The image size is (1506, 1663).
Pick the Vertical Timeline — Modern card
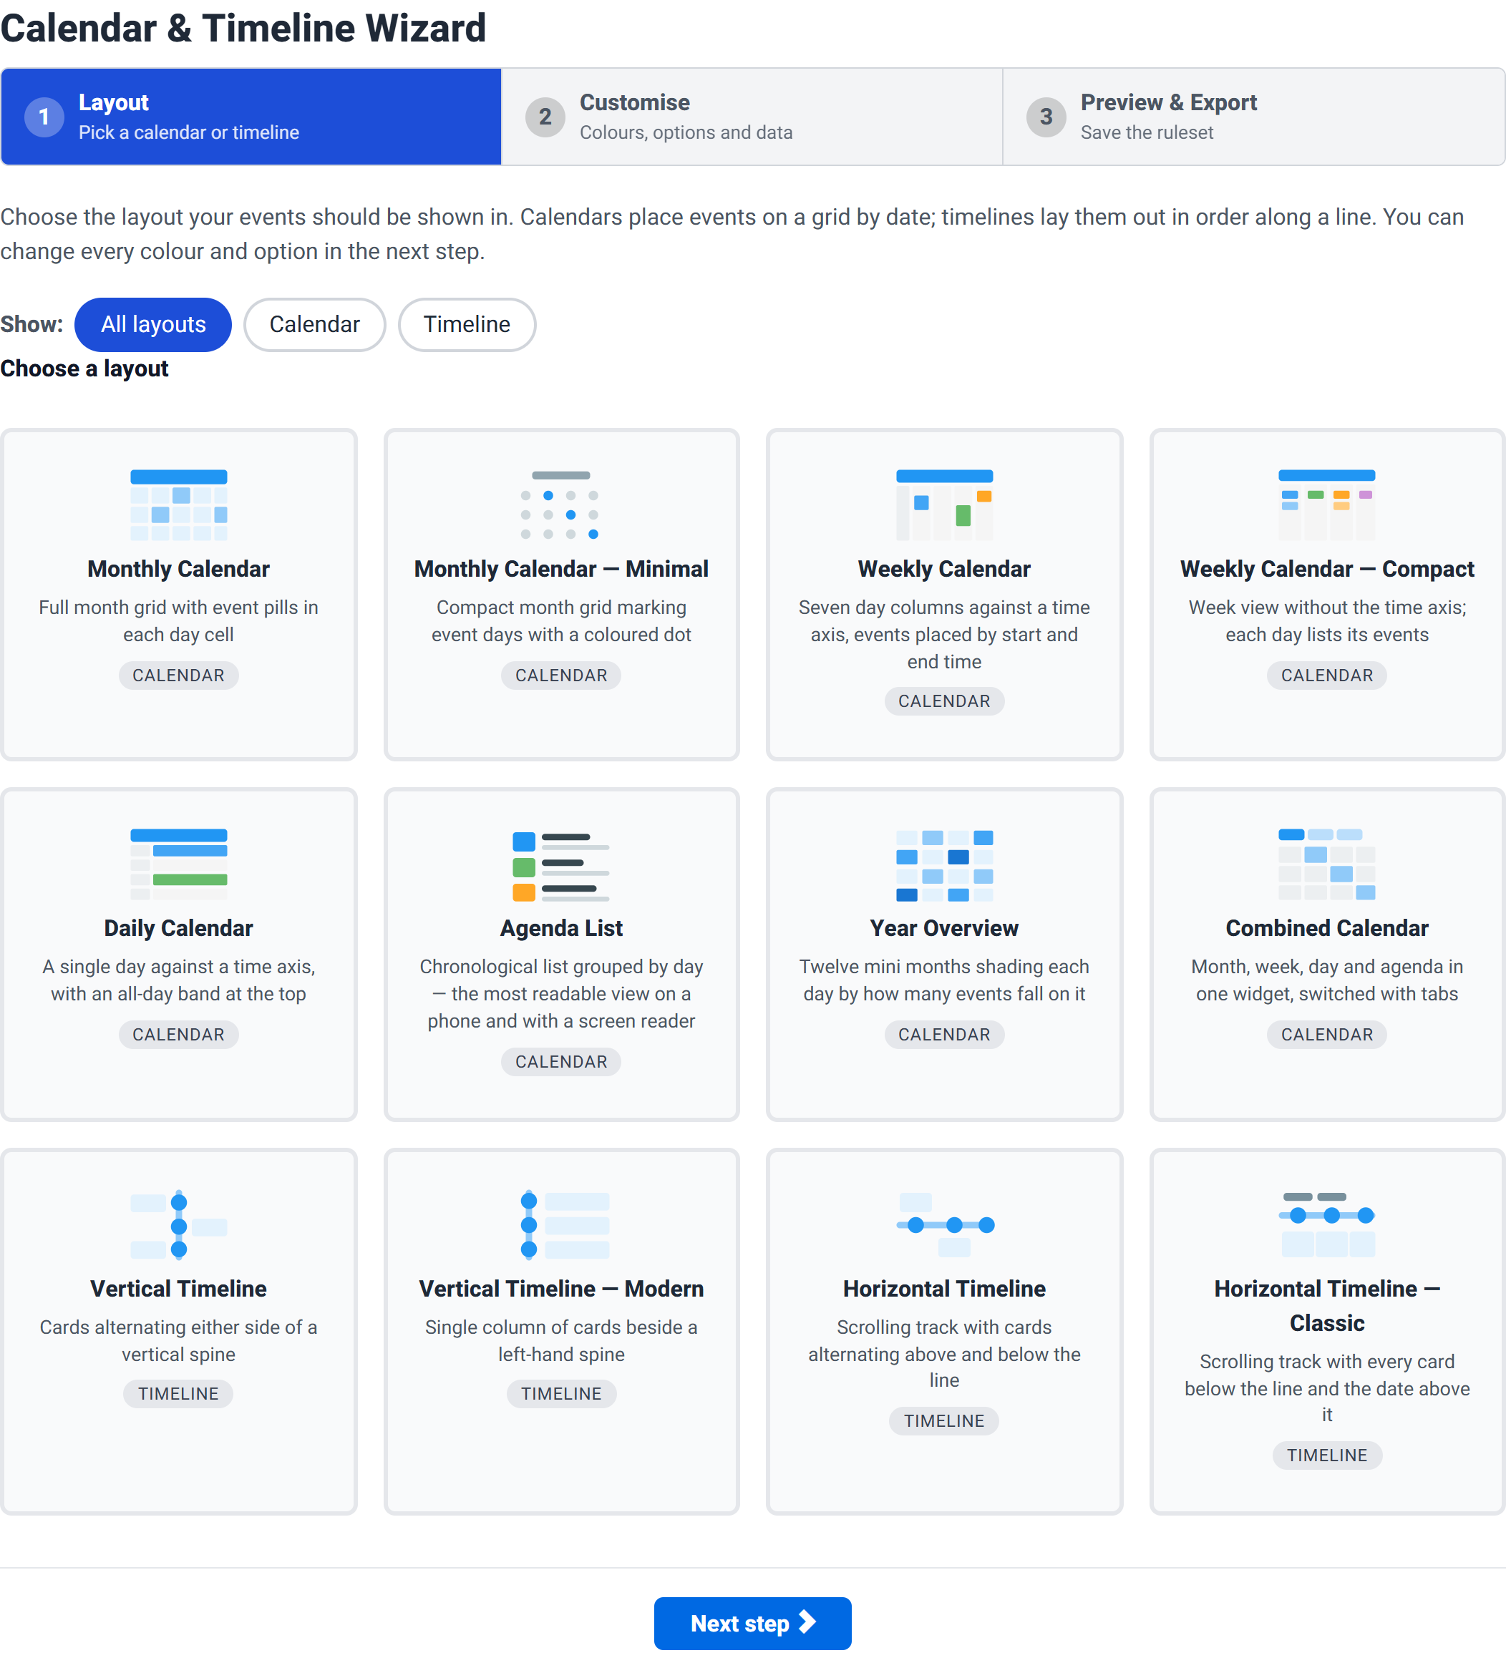click(x=561, y=1330)
